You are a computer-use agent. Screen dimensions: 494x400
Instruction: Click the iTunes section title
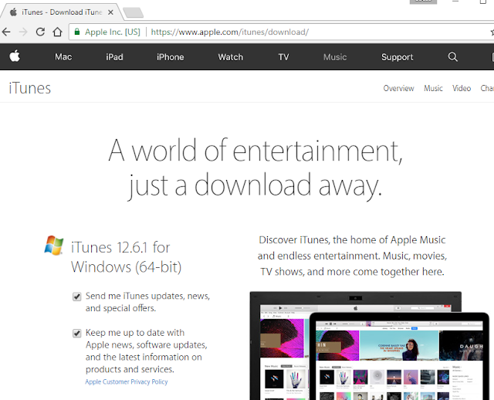30,88
